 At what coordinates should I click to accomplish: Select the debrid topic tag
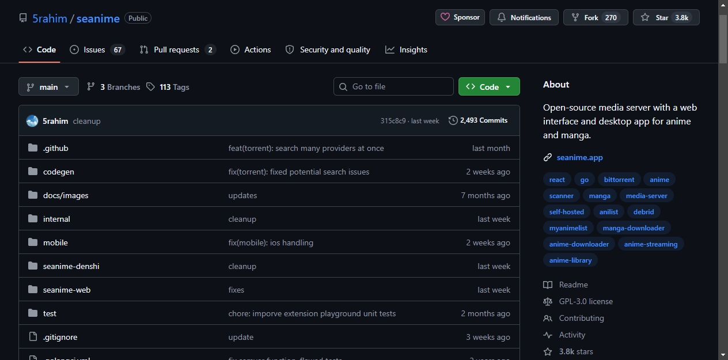point(644,212)
